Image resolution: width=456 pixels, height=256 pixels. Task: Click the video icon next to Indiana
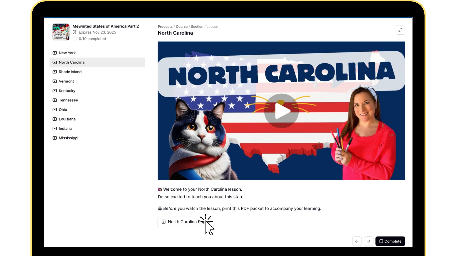[55, 129]
